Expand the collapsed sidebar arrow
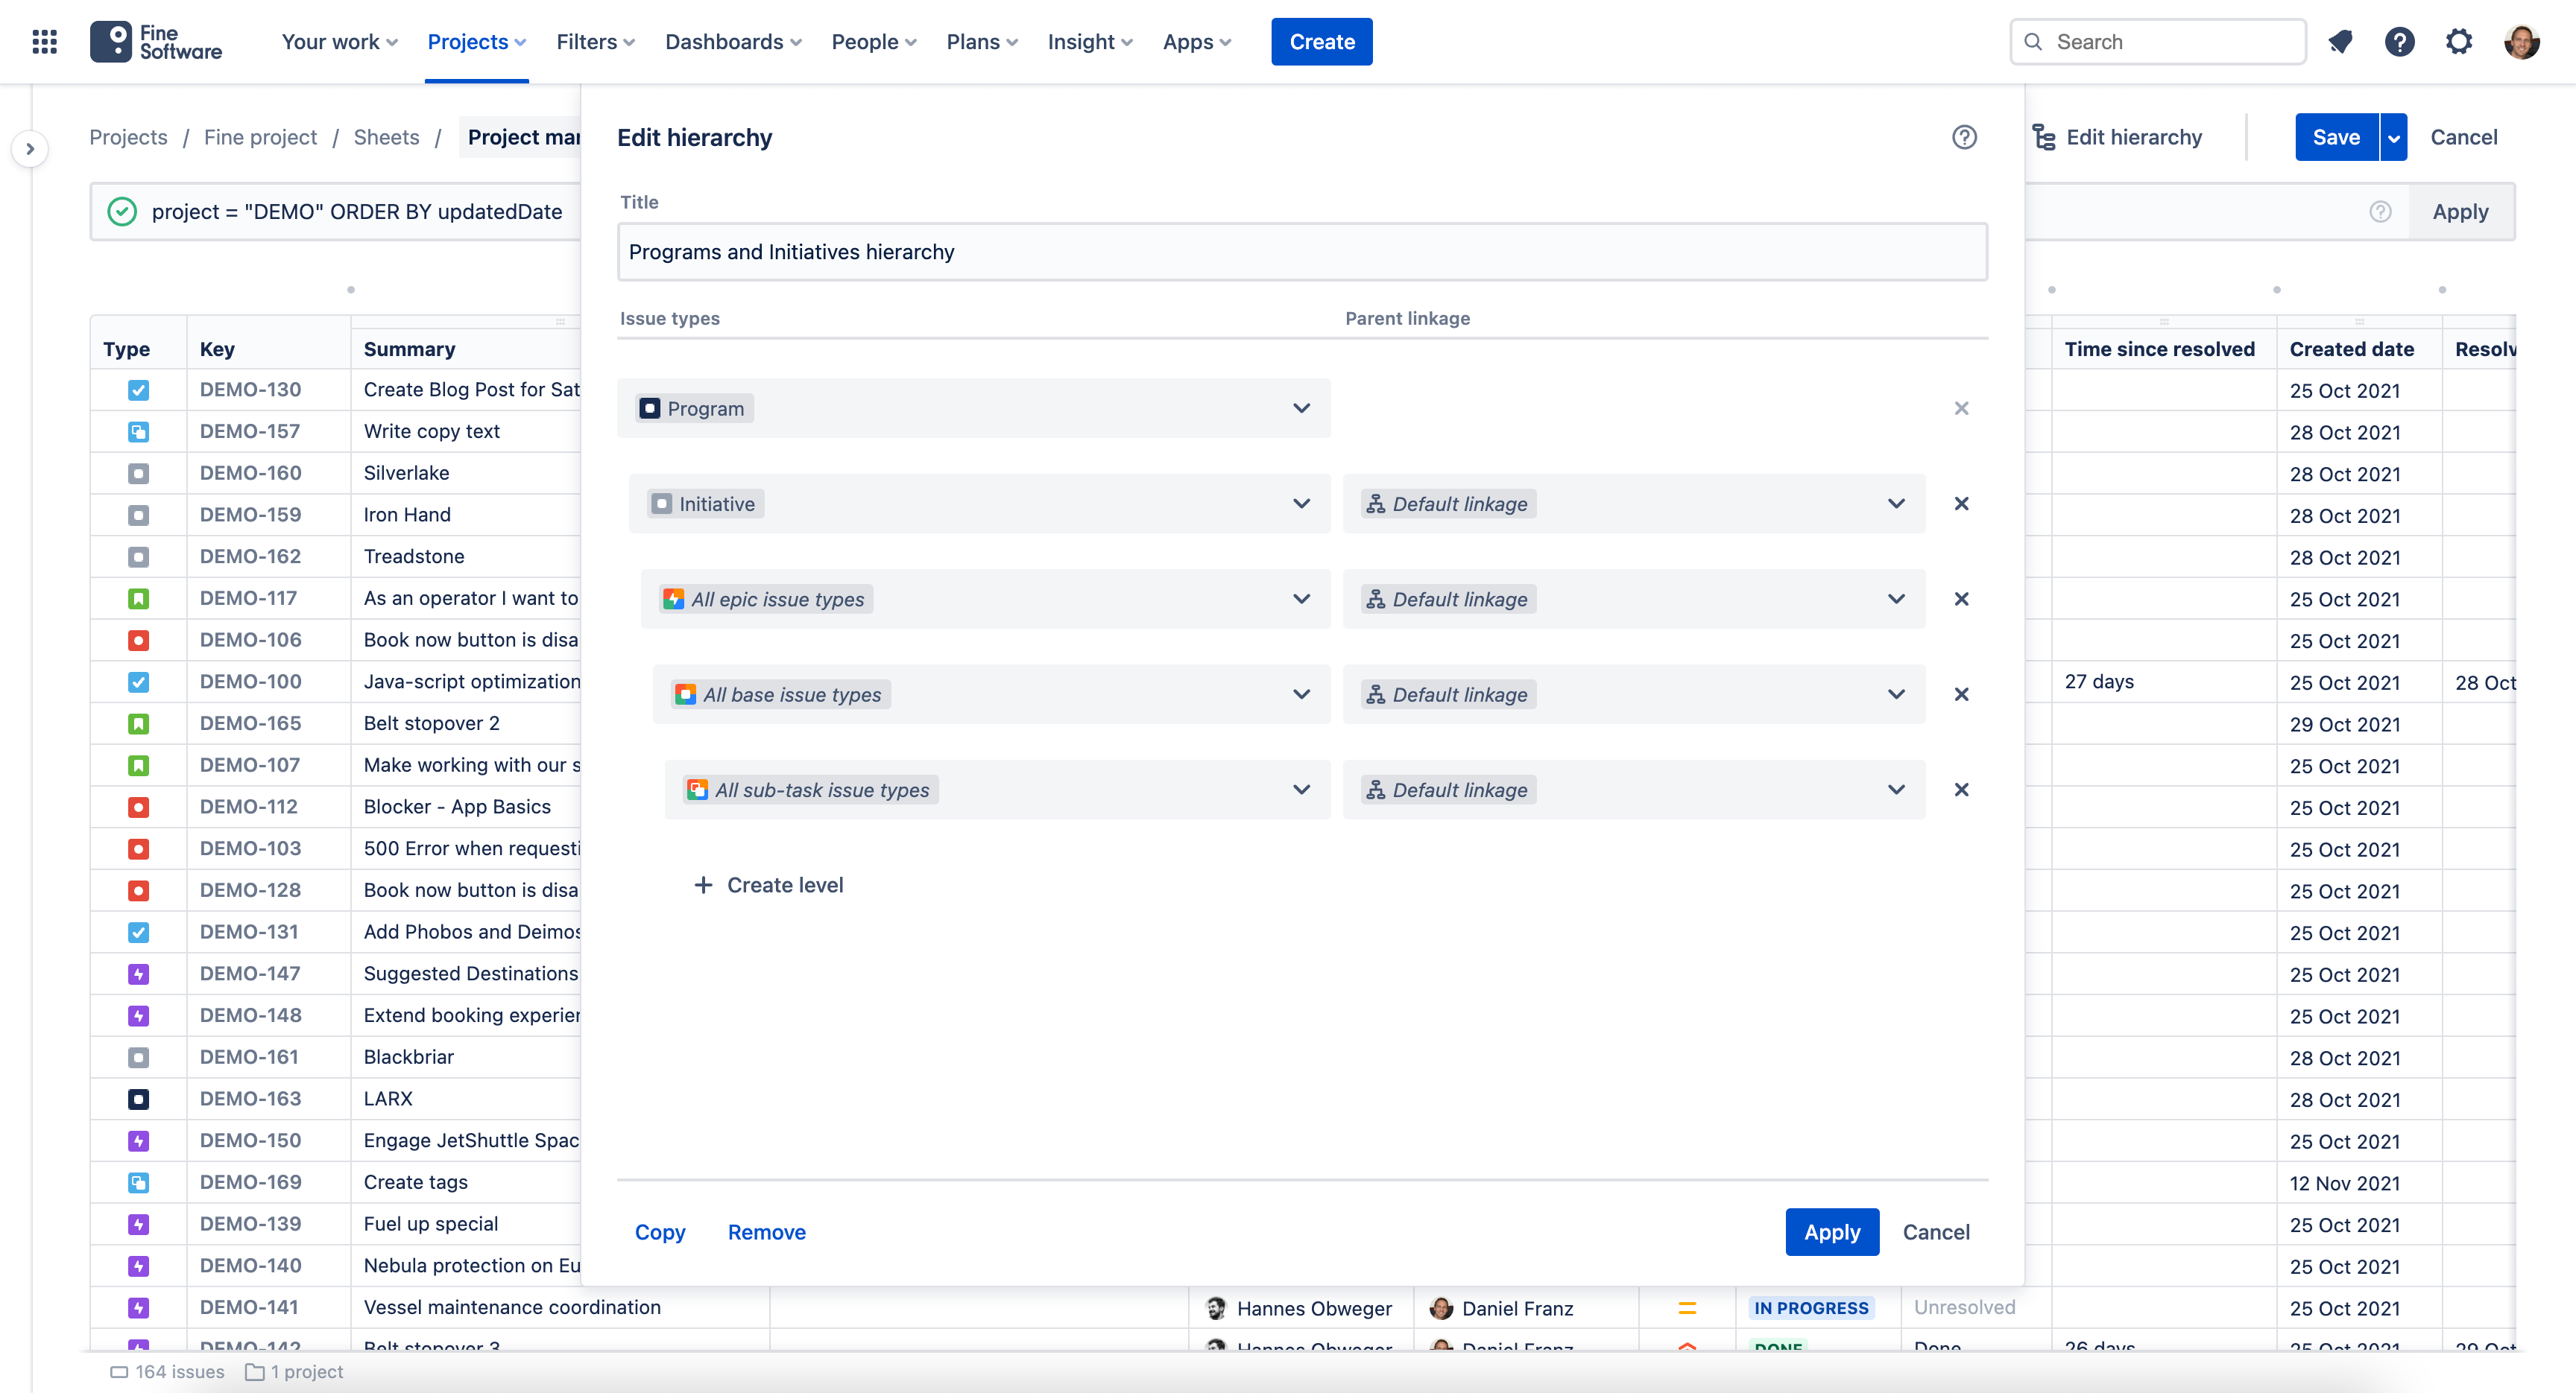This screenshot has width=2576, height=1393. (x=30, y=149)
